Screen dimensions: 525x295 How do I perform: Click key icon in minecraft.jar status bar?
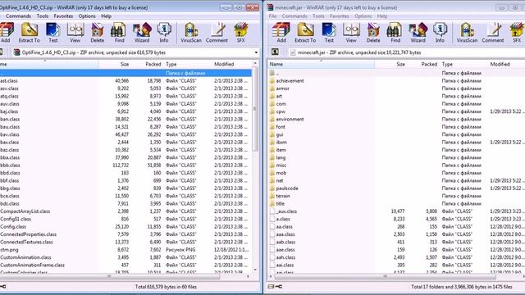click(279, 287)
